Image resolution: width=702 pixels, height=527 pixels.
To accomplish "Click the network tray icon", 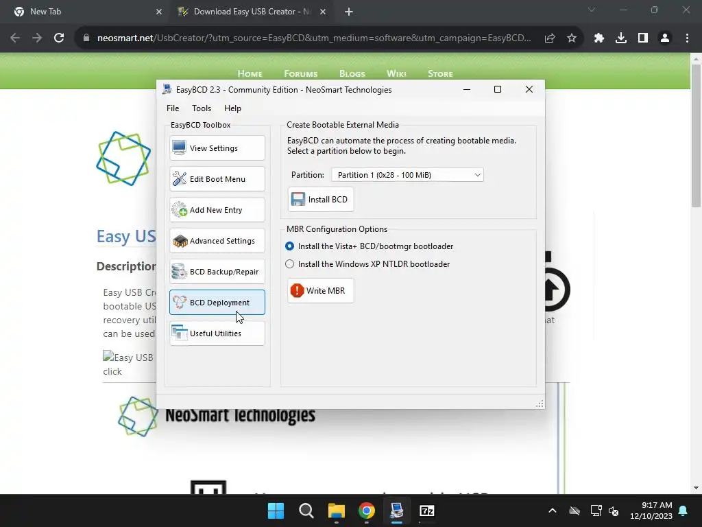I will point(596,511).
